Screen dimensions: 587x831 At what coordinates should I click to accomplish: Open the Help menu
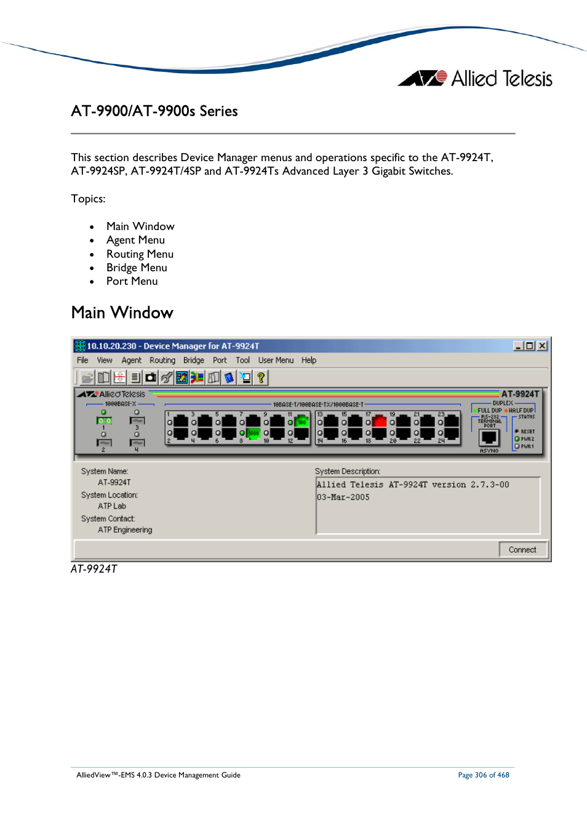pos(309,360)
